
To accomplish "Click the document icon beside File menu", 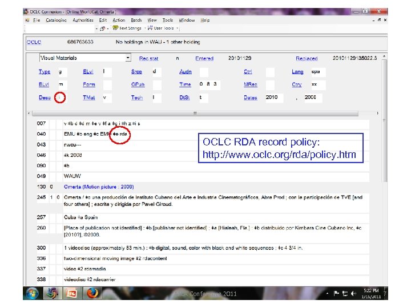I will pyautogui.click(x=27, y=20).
